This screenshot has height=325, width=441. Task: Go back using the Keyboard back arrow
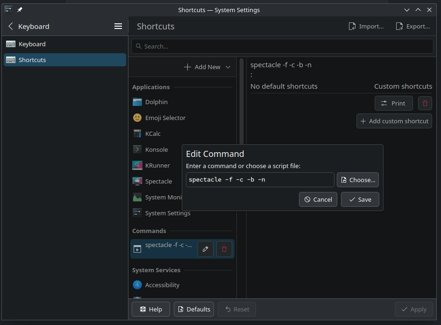[x=11, y=27]
